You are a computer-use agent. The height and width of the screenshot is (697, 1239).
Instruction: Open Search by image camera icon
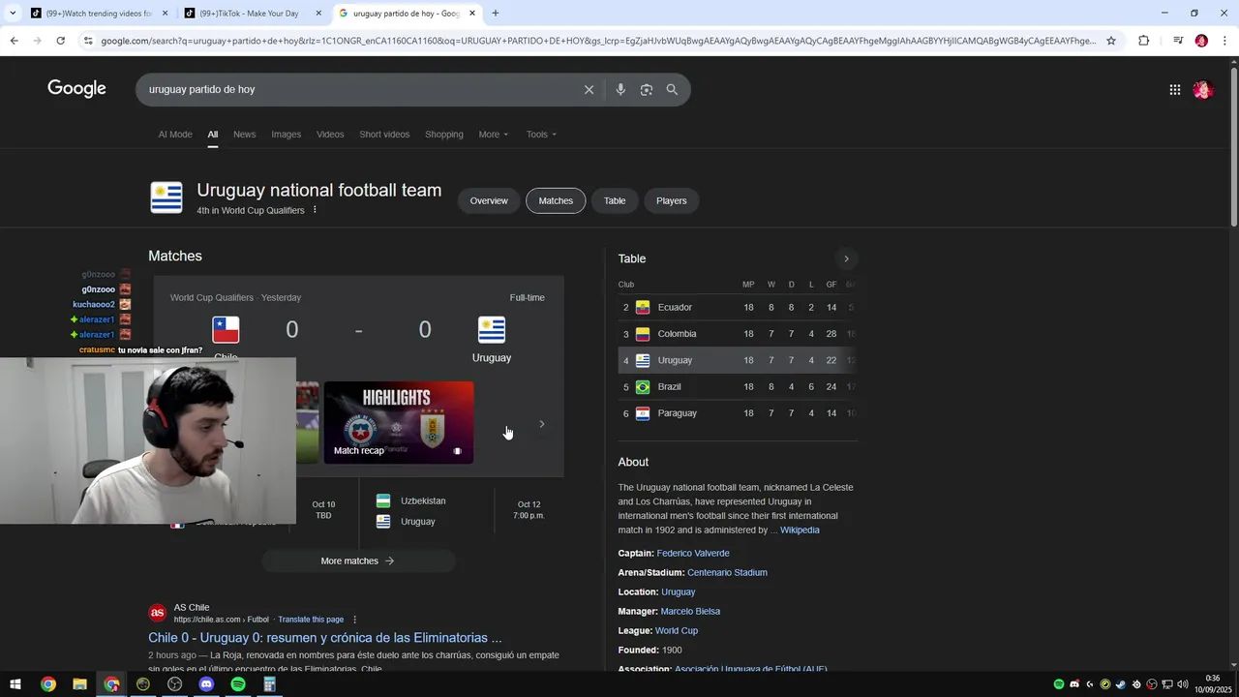click(647, 89)
